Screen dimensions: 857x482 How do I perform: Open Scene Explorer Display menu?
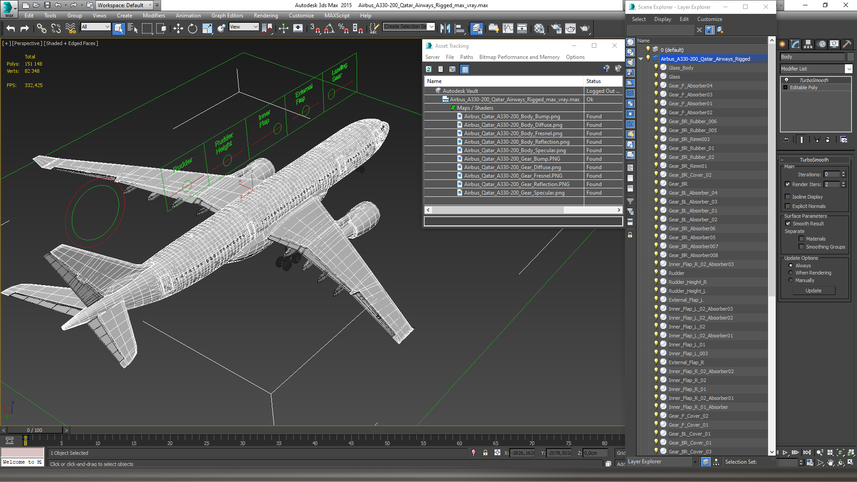tap(662, 19)
